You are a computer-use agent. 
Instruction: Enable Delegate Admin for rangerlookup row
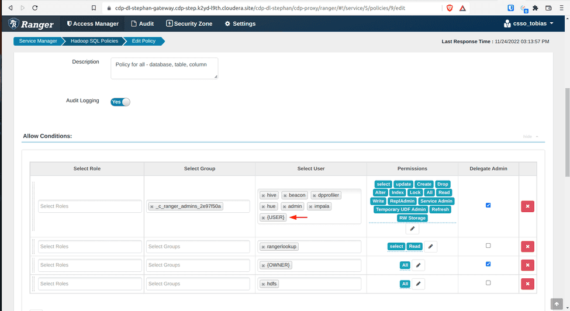point(488,246)
